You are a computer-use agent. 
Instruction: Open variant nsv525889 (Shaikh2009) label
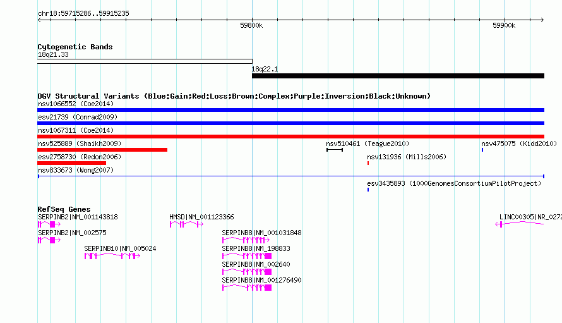80,143
